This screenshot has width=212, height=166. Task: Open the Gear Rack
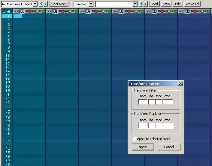(x=59, y=4)
